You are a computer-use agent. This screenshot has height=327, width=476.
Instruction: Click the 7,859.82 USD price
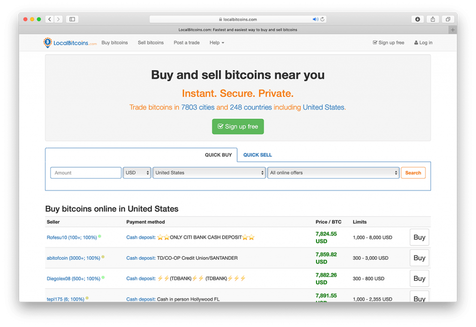click(326, 258)
